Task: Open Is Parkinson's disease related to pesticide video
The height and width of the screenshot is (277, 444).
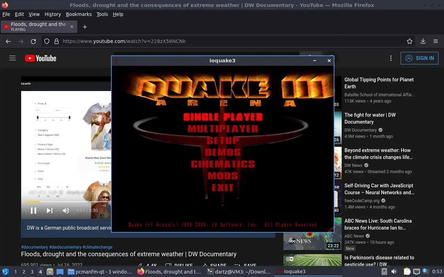Action: [379, 261]
